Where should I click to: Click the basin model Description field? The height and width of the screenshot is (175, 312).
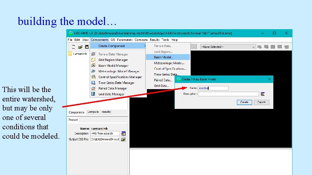click(x=228, y=94)
